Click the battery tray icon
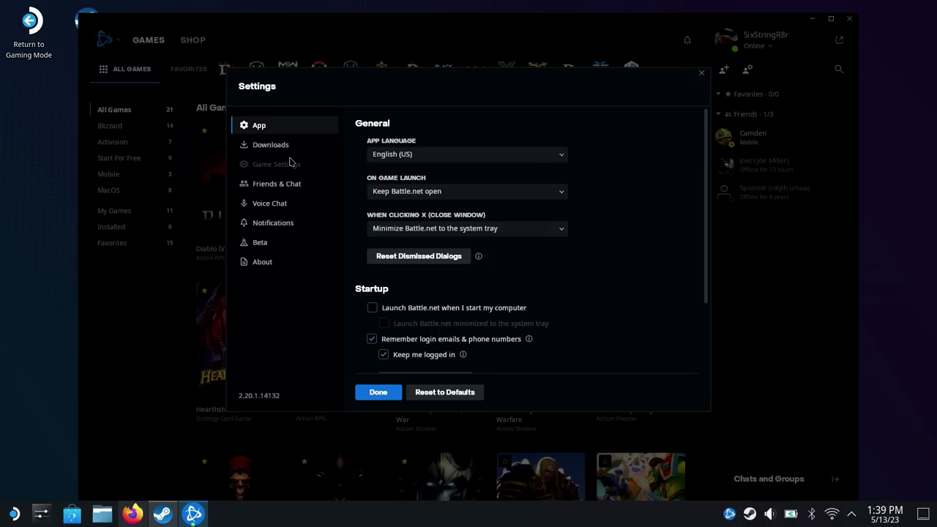Viewport: 937px width, 527px height. tap(791, 514)
